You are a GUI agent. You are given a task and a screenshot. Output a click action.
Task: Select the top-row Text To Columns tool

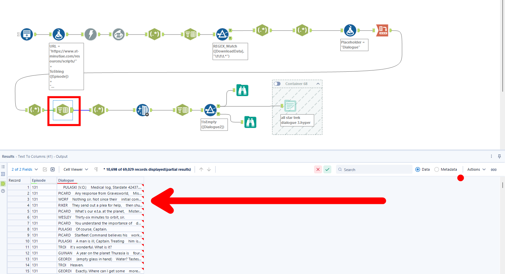190,34
